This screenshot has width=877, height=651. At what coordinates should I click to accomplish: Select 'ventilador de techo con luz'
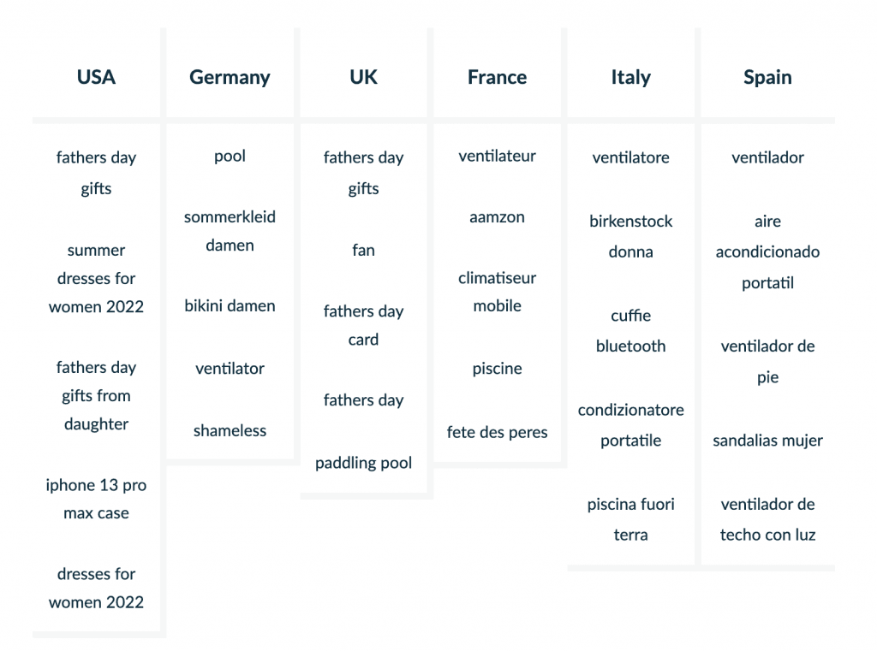point(767,519)
